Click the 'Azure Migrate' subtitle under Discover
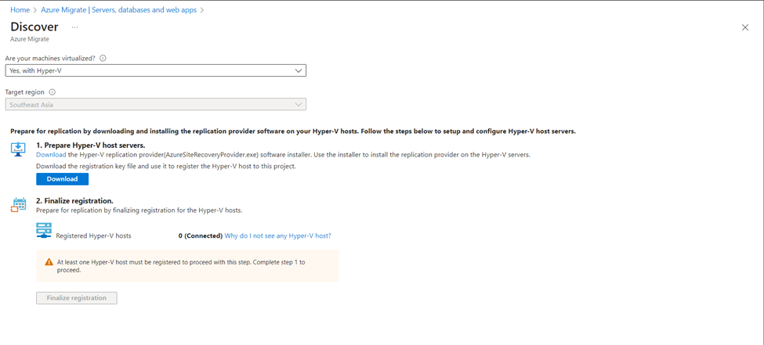Image resolution: width=764 pixels, height=345 pixels. click(30, 38)
